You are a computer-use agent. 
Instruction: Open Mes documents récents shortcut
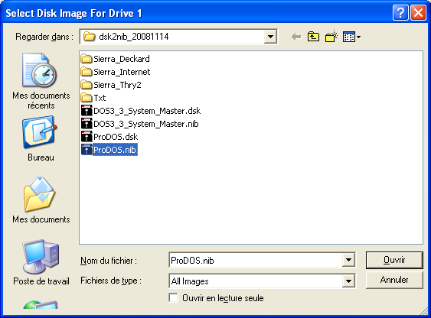pos(41,81)
